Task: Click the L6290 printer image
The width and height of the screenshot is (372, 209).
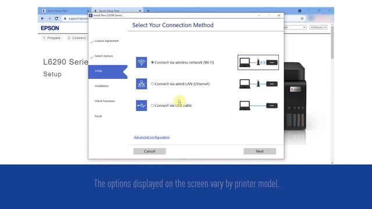Action: click(x=295, y=96)
